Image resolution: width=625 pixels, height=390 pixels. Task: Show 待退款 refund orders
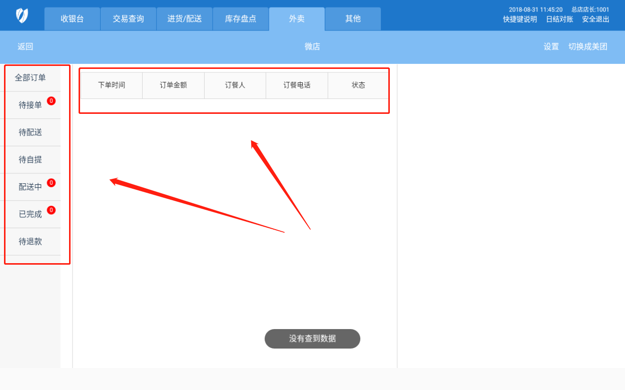31,242
